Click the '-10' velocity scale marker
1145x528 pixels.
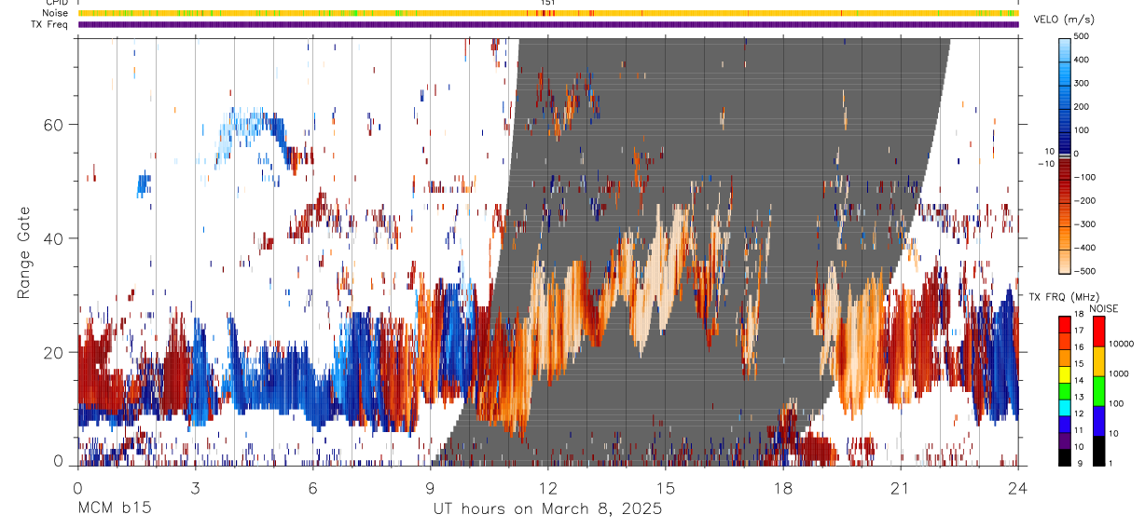[x=1044, y=164]
